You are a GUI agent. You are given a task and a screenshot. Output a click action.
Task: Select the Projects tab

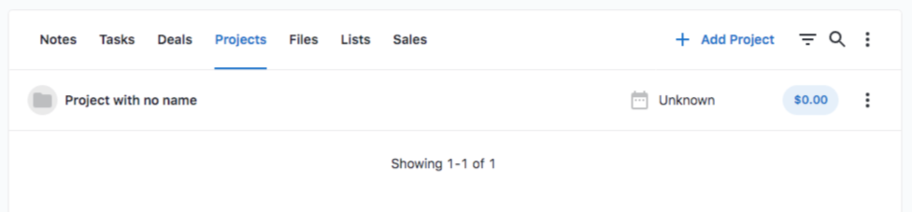pyautogui.click(x=241, y=40)
